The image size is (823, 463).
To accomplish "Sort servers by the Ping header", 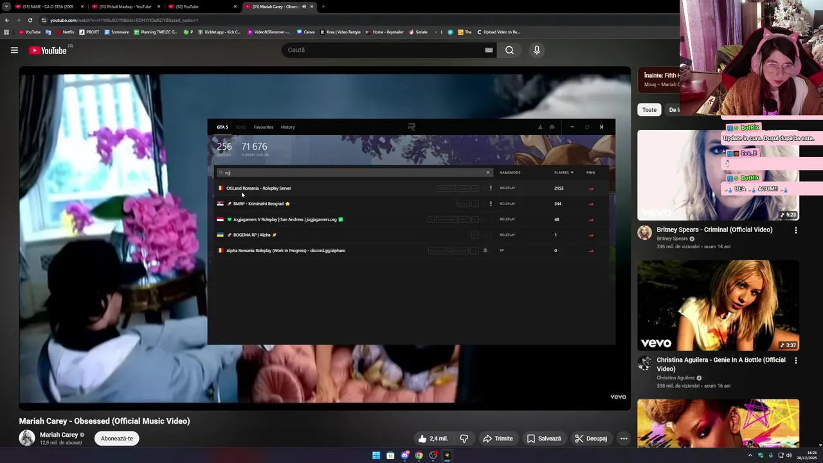I will (x=591, y=172).
